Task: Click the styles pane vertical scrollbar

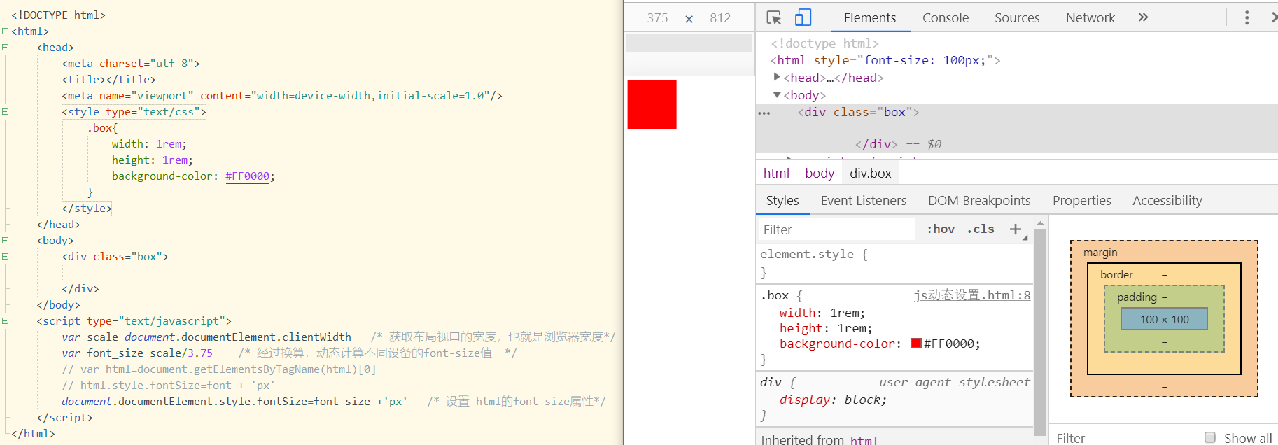Action: coord(1040,332)
